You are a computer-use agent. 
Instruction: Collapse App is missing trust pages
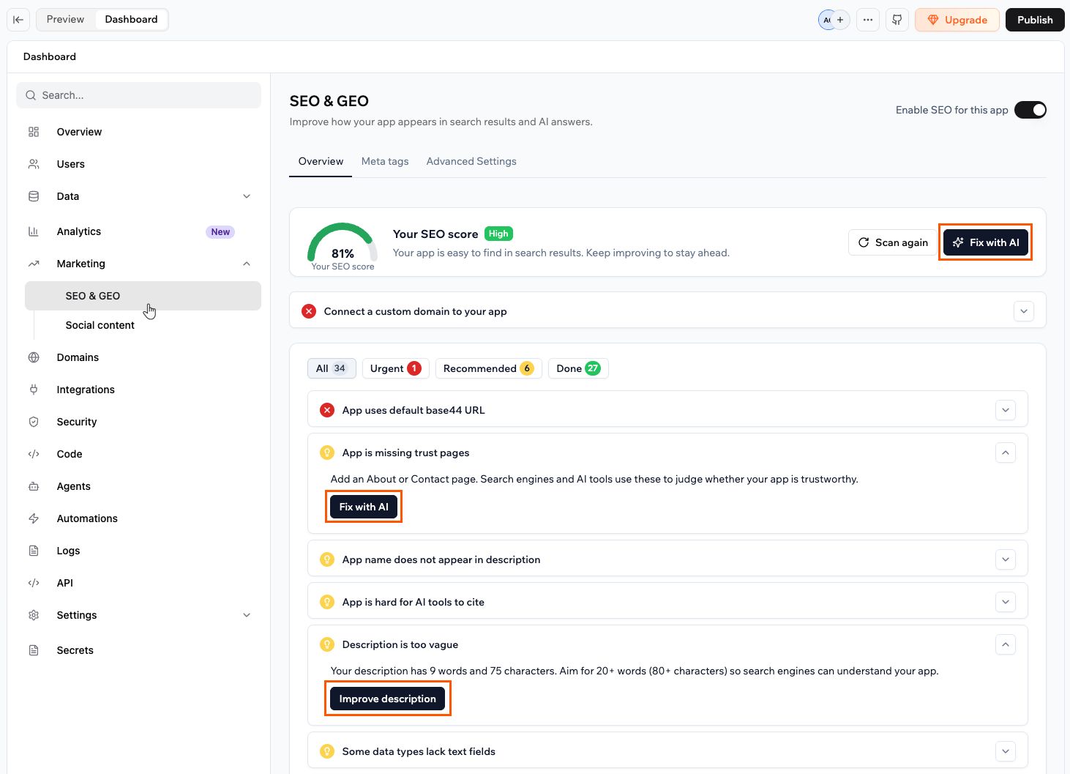tap(1006, 453)
